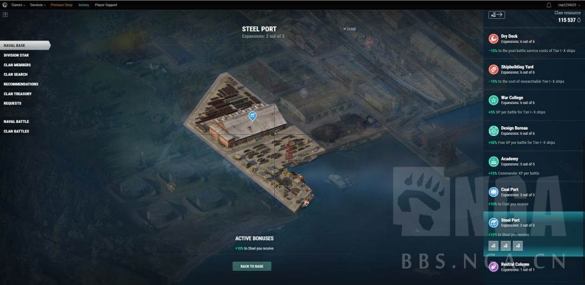Close the Steel Port view
Screen dimensions: 585x285
pos(350,29)
